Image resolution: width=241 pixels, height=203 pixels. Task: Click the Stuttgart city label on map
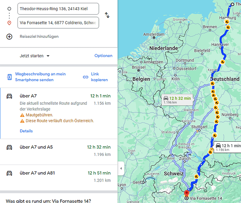tap(199, 127)
